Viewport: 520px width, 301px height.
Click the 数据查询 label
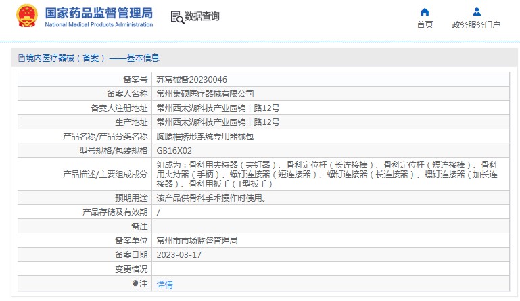click(202, 16)
